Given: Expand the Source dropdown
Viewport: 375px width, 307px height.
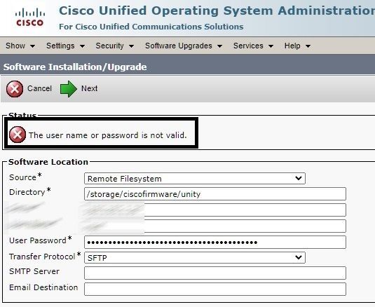Looking at the screenshot, I should point(195,178).
